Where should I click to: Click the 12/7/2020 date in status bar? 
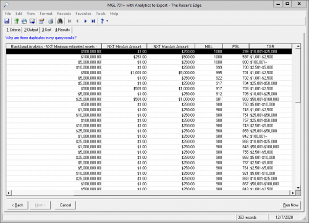(284, 217)
